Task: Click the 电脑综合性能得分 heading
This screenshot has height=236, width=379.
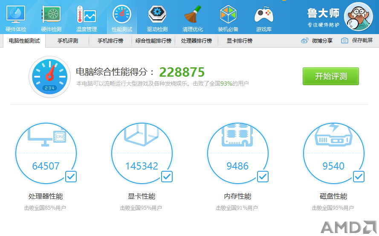Action: pyautogui.click(x=115, y=72)
